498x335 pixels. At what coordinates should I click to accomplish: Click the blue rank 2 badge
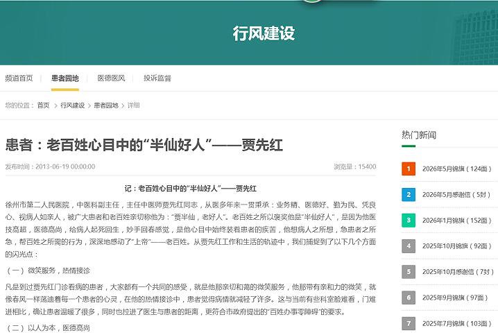tap(409, 195)
